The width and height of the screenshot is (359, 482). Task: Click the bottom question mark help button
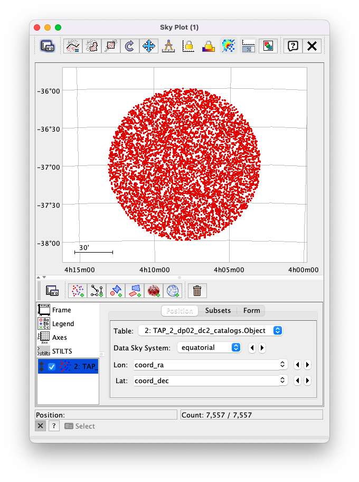(54, 426)
